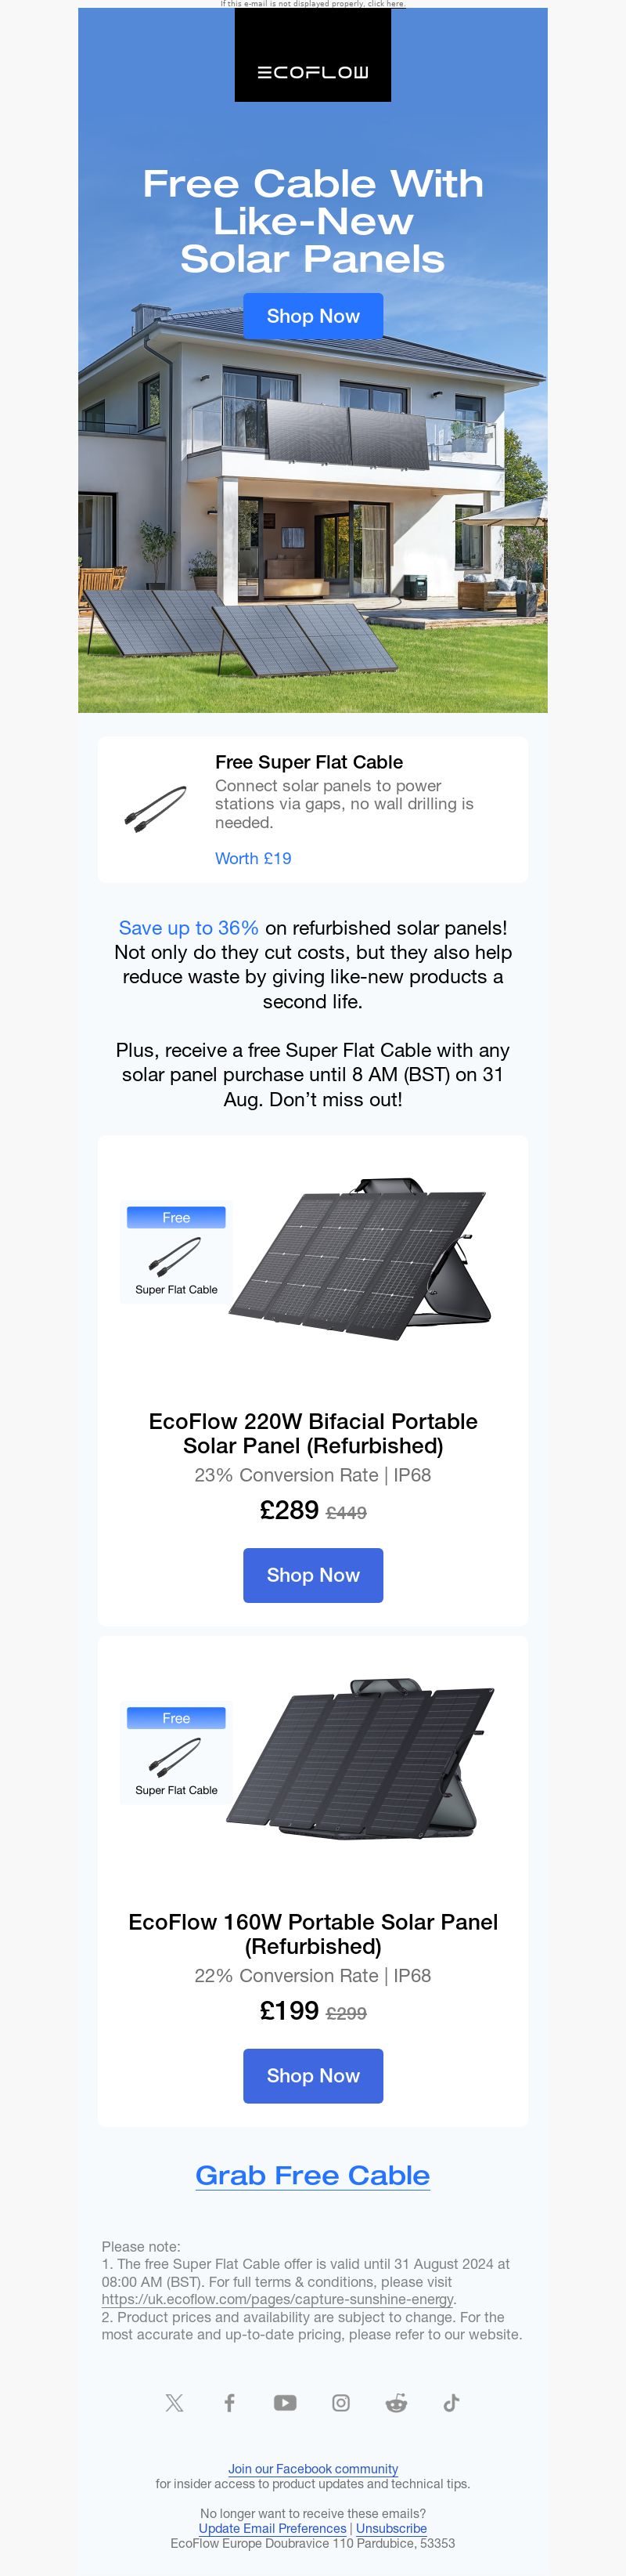Open the Facebook social icon
Screen dimensions: 626x2576
tap(229, 2402)
